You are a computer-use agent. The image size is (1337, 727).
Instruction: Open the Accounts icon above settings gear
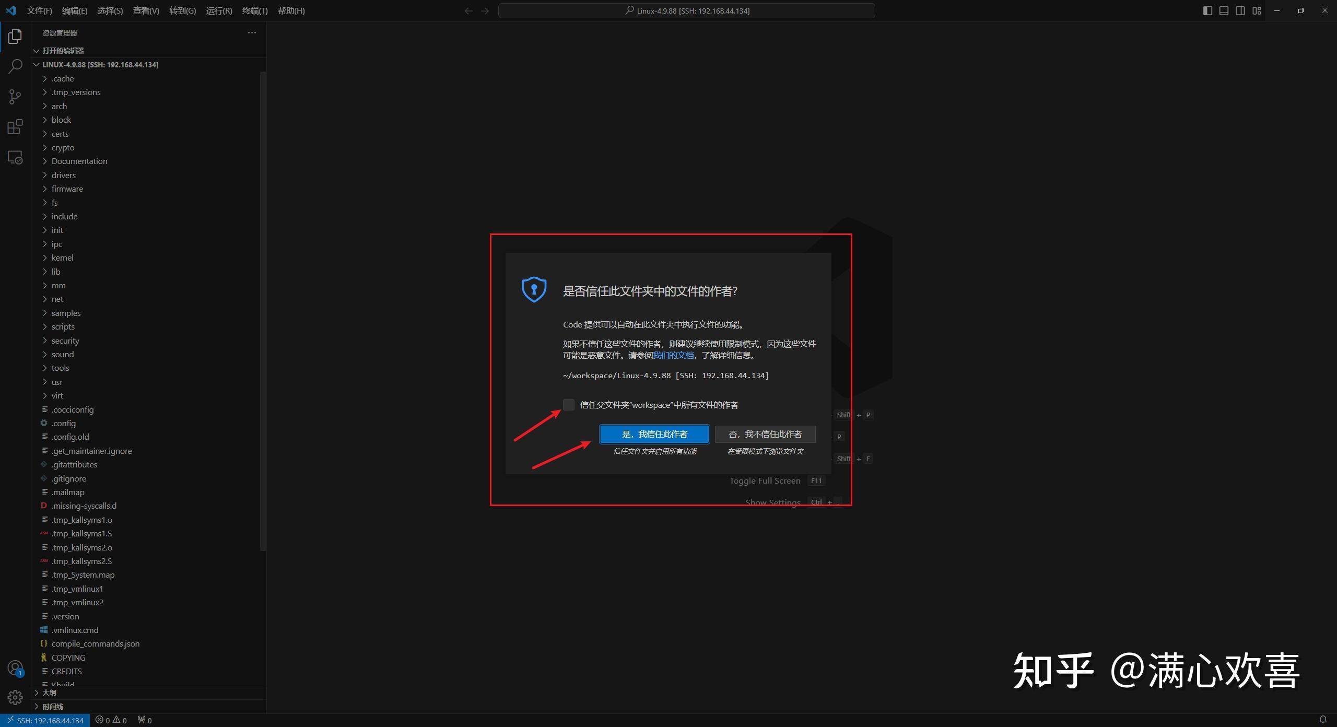[x=15, y=667]
